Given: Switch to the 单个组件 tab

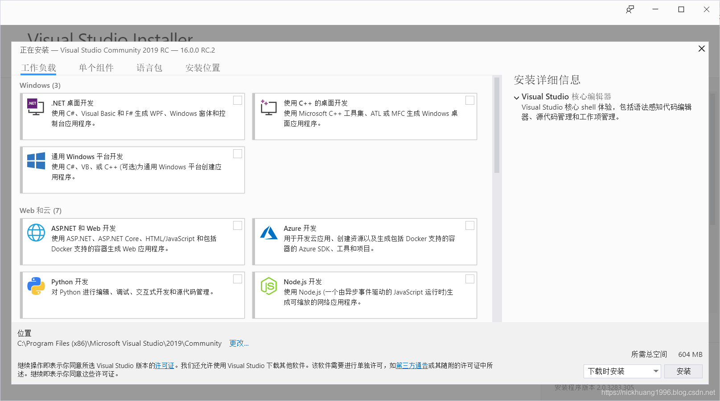Looking at the screenshot, I should tap(96, 67).
